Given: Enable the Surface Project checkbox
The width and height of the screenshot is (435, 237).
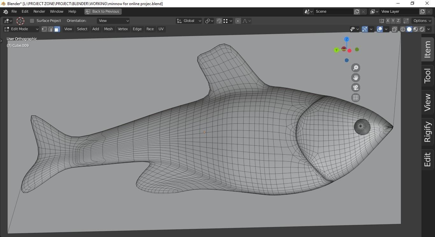Looking at the screenshot, I should [32, 21].
